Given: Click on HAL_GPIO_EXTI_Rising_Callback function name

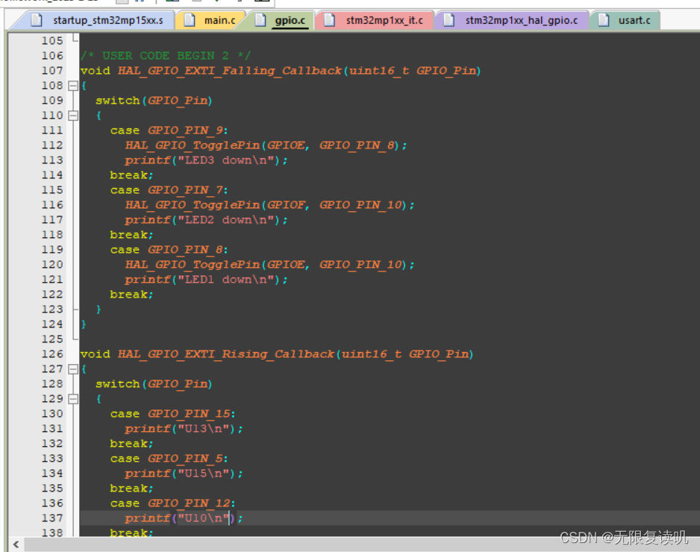Looking at the screenshot, I should coord(226,354).
